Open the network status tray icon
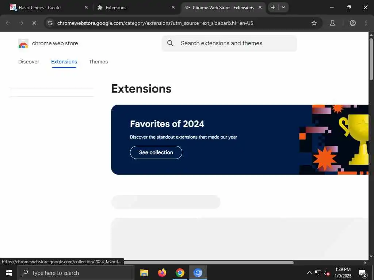 tap(318, 273)
